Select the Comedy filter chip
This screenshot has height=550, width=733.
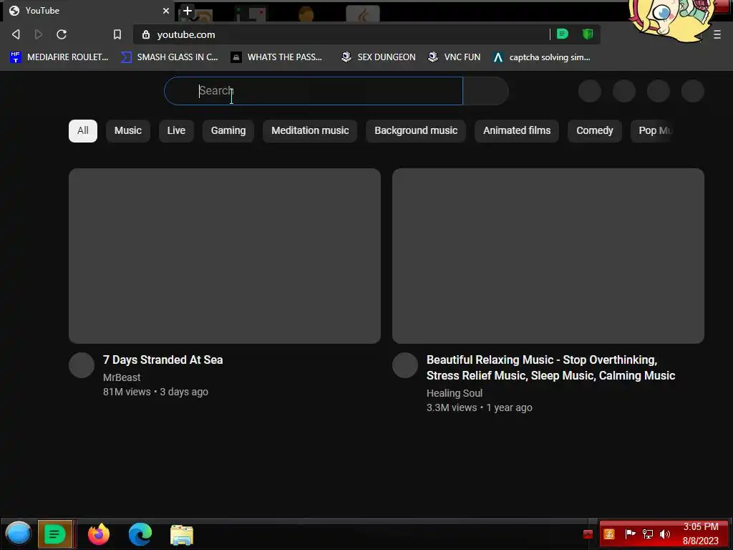tap(595, 130)
